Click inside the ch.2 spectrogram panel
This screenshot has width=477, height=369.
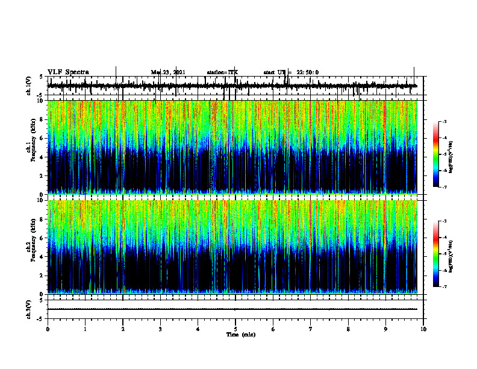pos(232,247)
